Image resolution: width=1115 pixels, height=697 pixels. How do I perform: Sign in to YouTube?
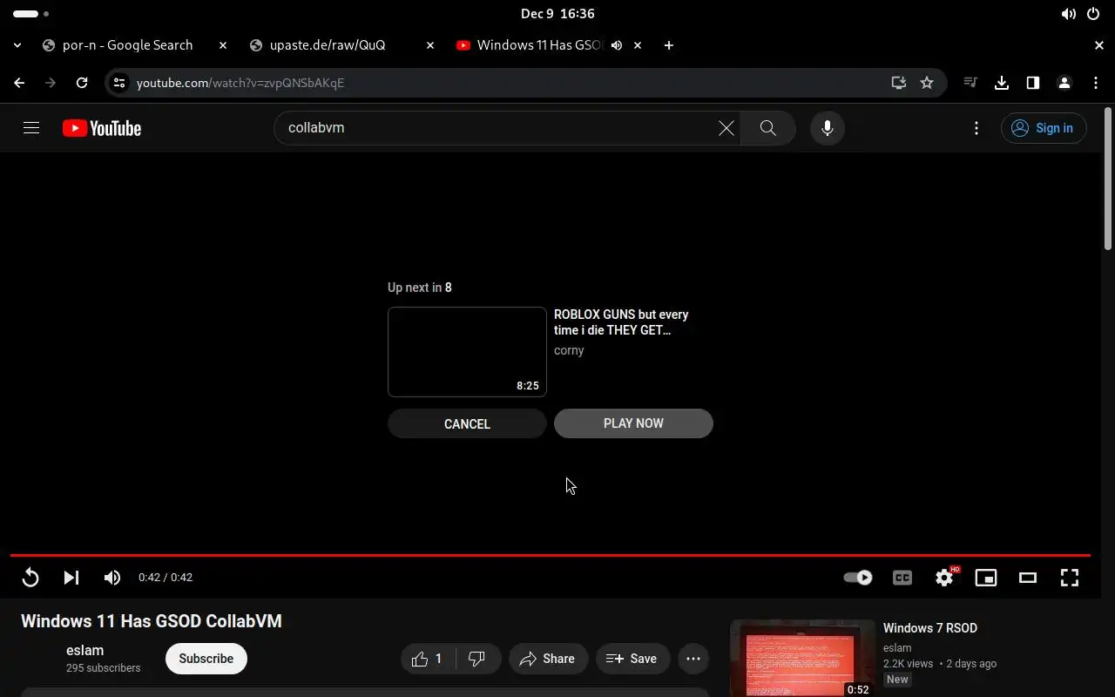point(1044,128)
